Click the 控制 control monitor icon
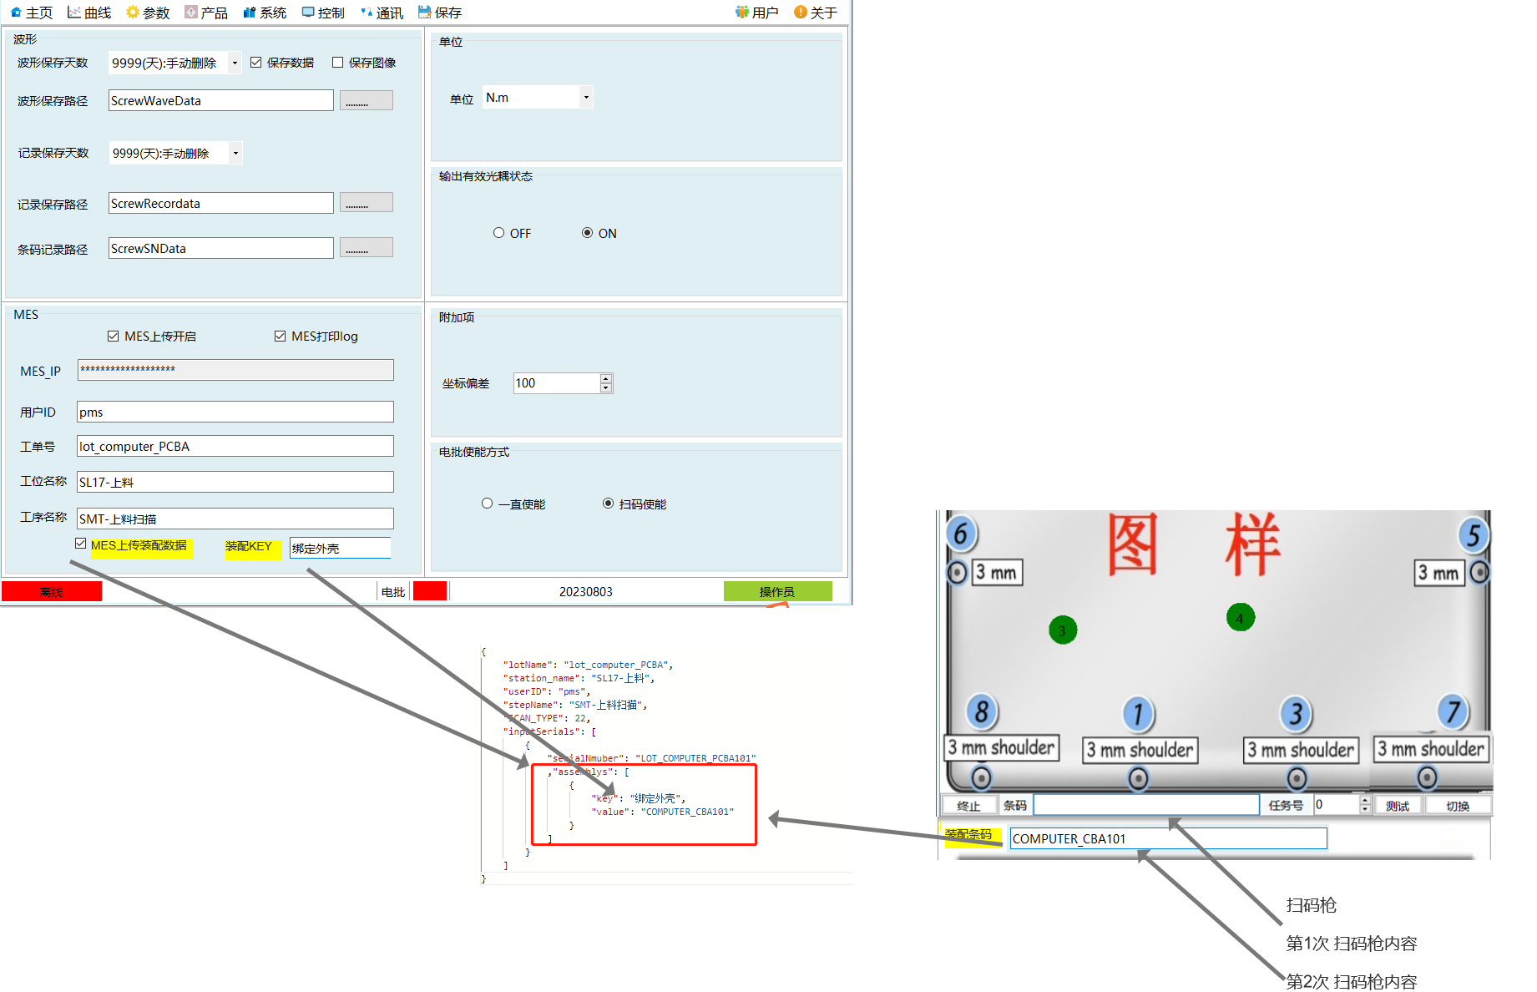Screen dimensions: 1537x992 point(308,13)
